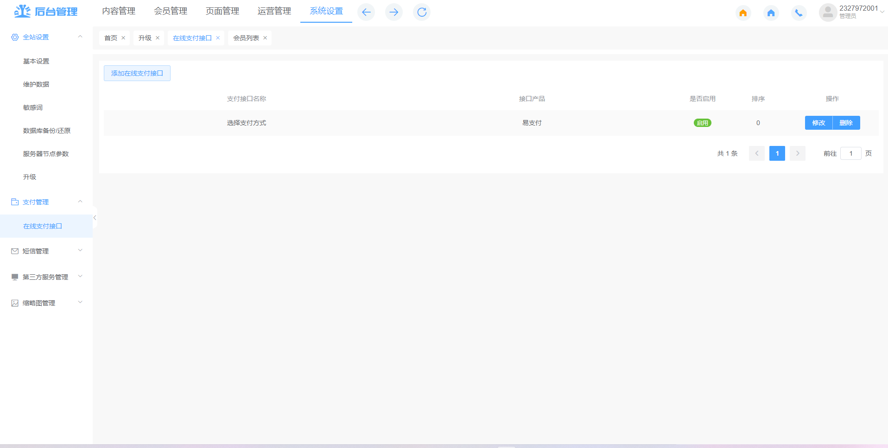The image size is (888, 448).
Task: Open the 运营管理 top menu
Action: tap(274, 11)
